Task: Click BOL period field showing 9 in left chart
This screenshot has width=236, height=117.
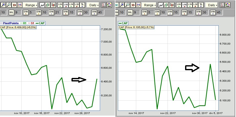Action: (18, 12)
